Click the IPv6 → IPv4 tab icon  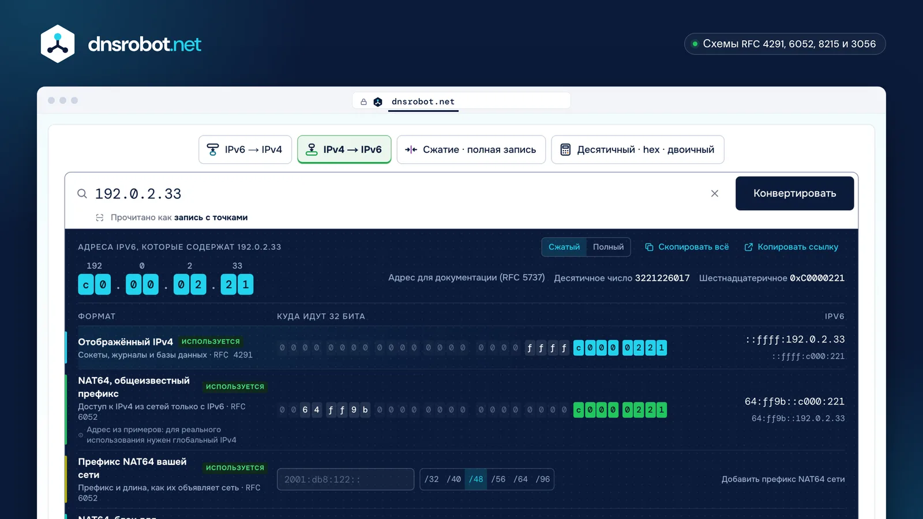[x=213, y=150]
